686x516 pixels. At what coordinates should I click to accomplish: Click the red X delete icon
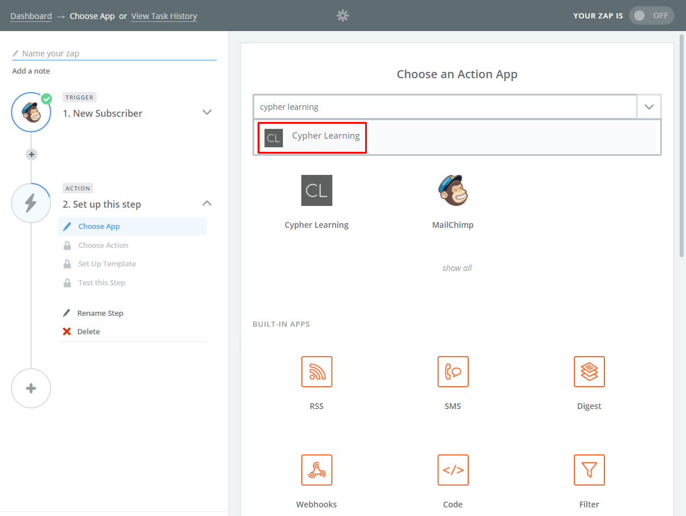pos(67,332)
